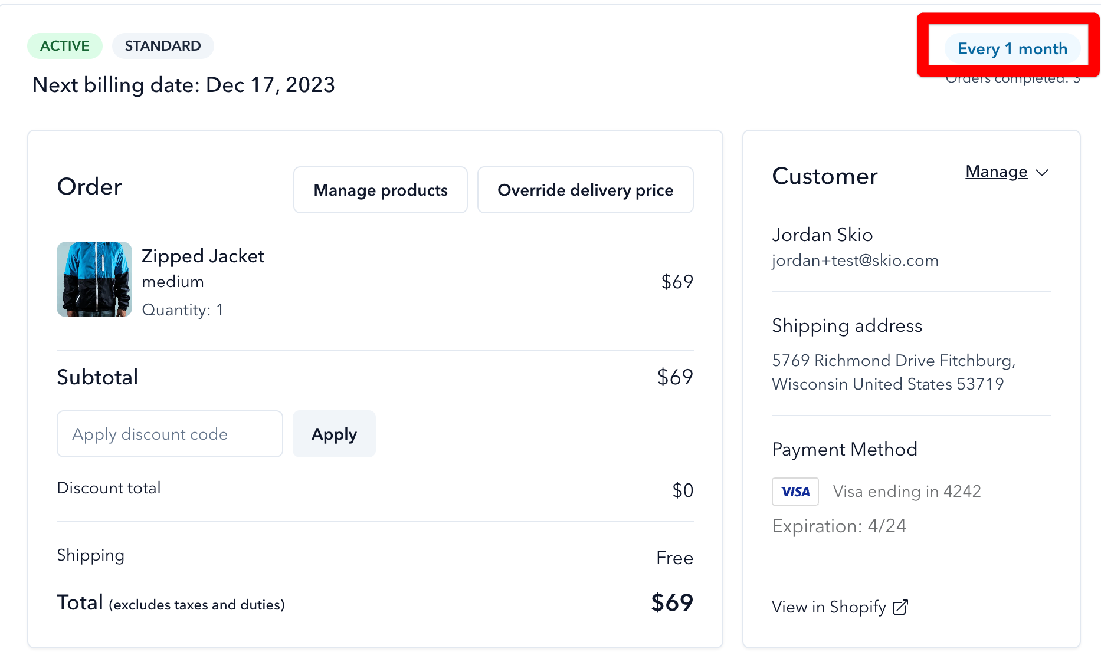Click the Zipped Jacket product thumbnail

[94, 279]
